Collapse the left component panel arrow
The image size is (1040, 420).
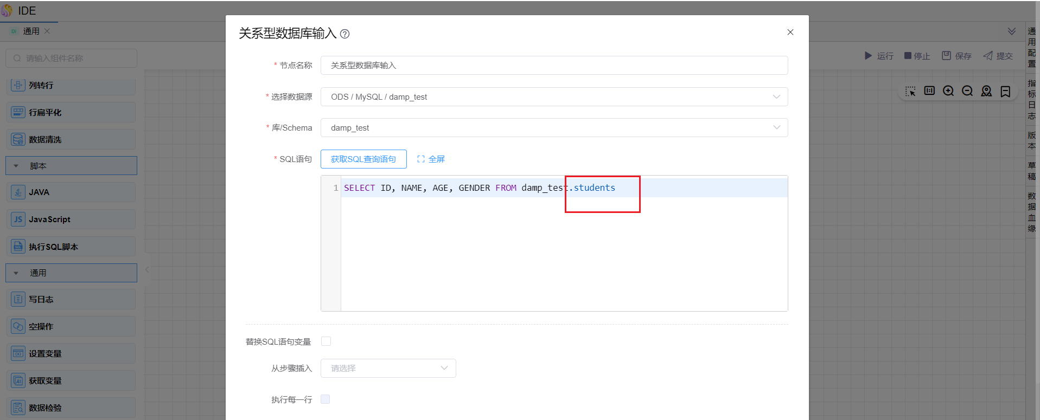pos(147,269)
